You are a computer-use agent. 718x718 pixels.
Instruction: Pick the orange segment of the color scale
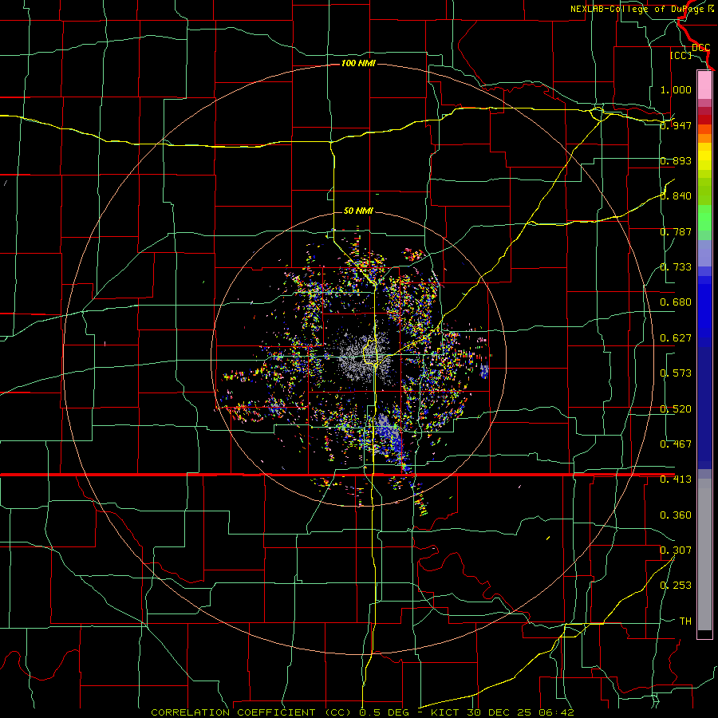[x=704, y=138]
